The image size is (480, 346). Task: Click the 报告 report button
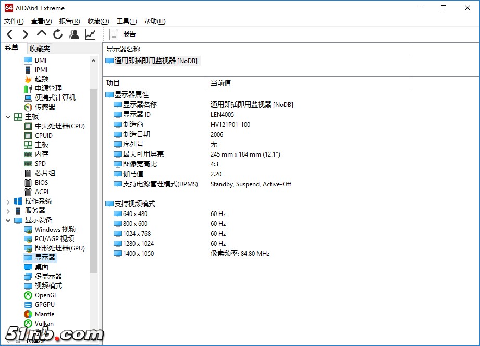tap(123, 34)
